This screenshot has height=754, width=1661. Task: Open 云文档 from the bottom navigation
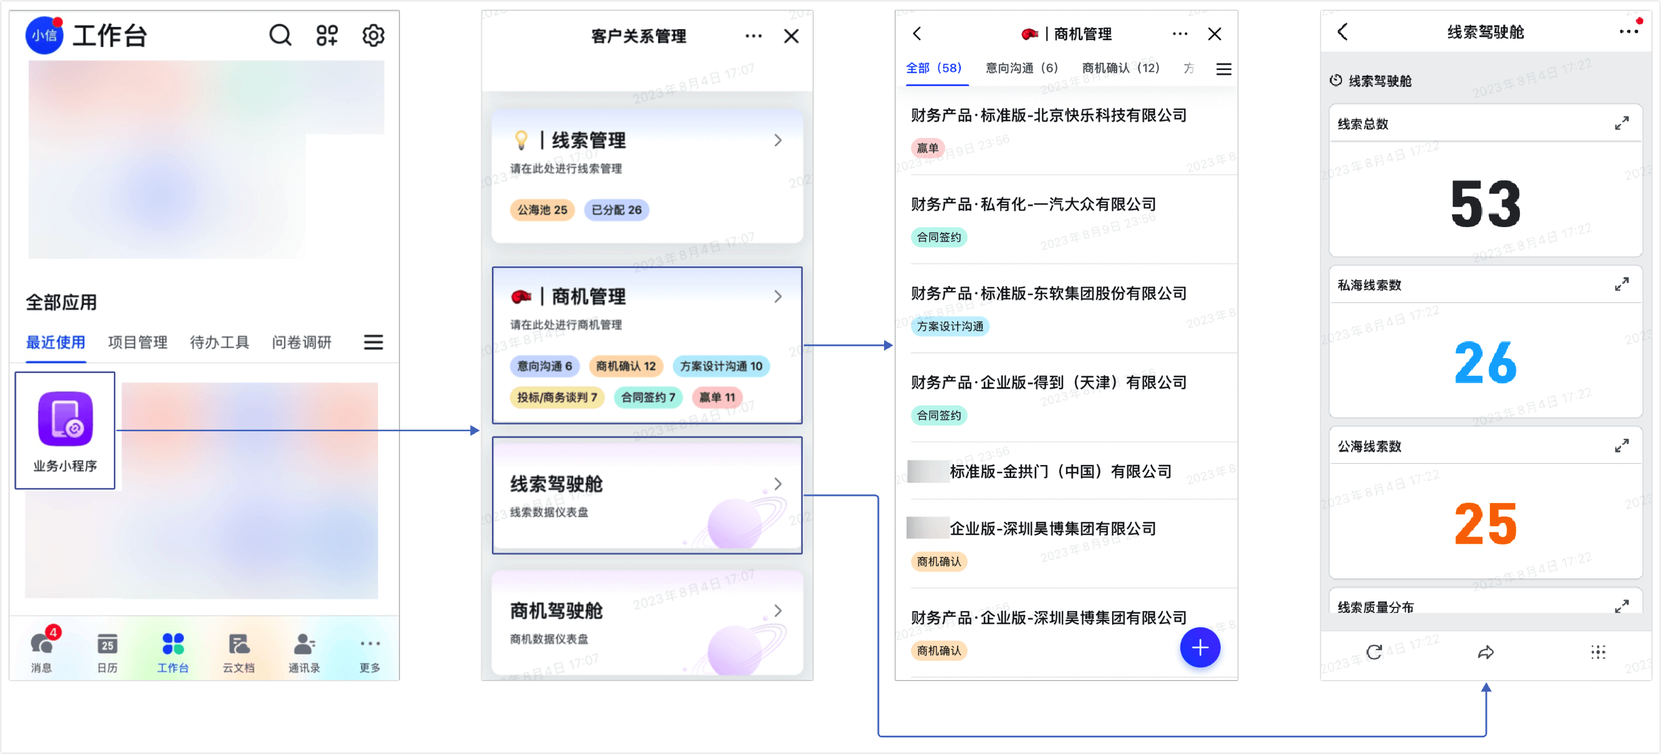[238, 651]
